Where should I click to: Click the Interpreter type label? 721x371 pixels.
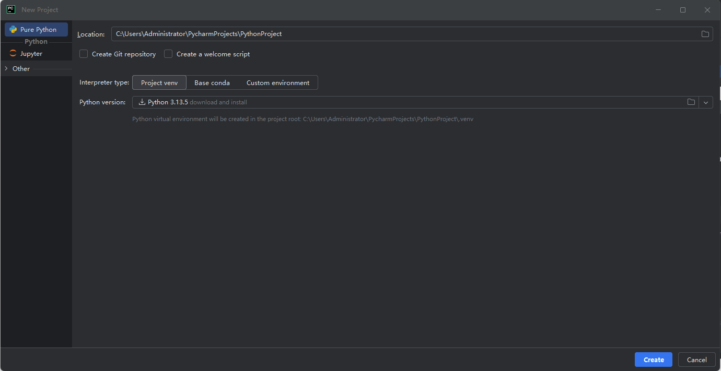pyautogui.click(x=104, y=82)
